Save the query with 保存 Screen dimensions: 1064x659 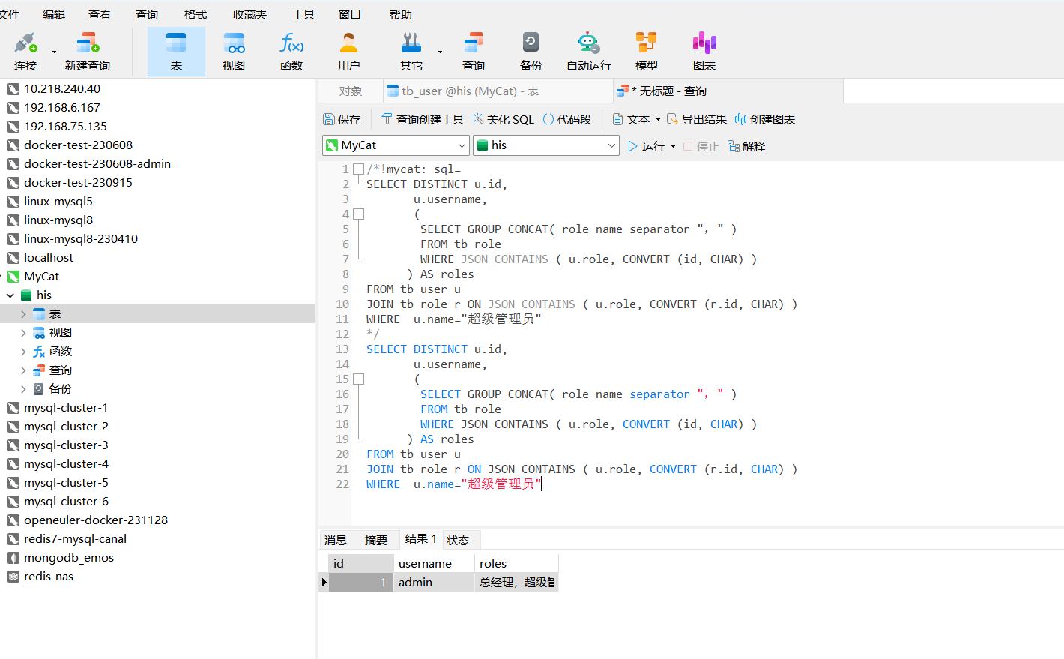coord(342,119)
